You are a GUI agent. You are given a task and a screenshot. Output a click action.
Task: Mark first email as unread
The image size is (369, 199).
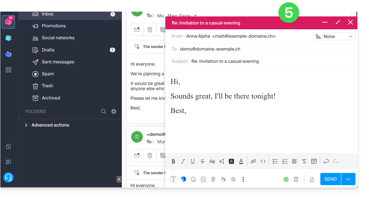pos(137,30)
